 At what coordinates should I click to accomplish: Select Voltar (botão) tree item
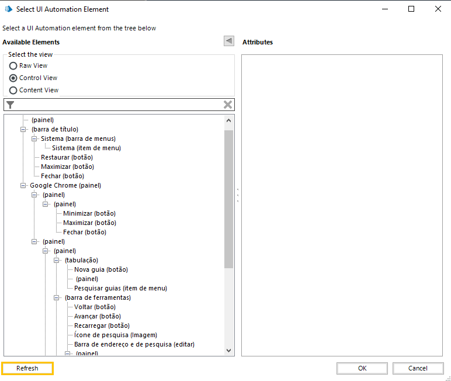(95, 307)
